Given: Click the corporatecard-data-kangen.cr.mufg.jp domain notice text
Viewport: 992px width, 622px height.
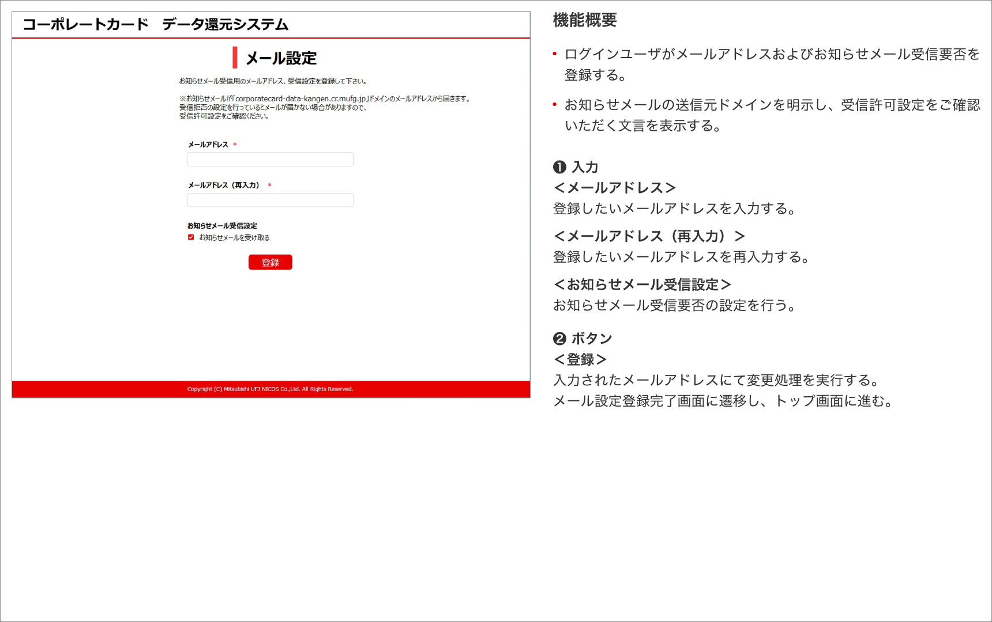Looking at the screenshot, I should click(325, 99).
